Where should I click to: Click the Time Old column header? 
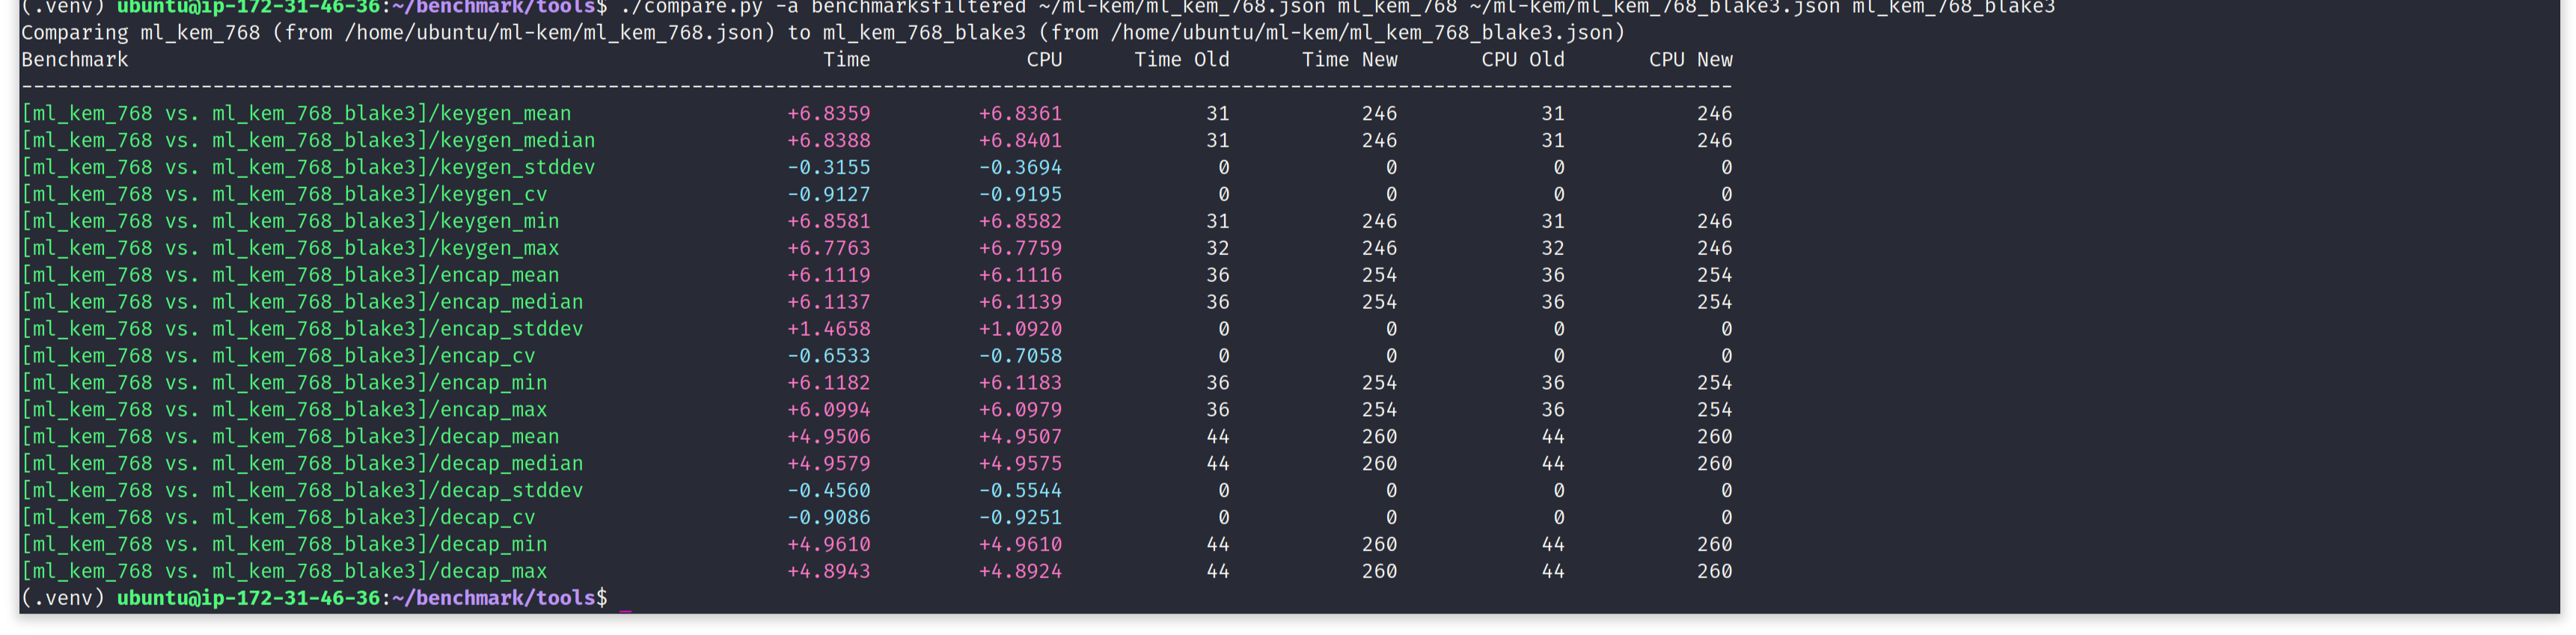coord(1181,60)
